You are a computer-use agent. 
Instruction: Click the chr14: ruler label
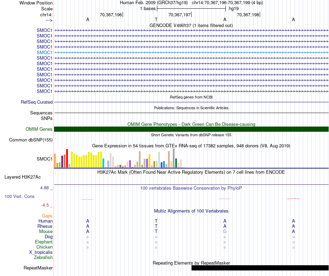pyautogui.click(x=46, y=15)
